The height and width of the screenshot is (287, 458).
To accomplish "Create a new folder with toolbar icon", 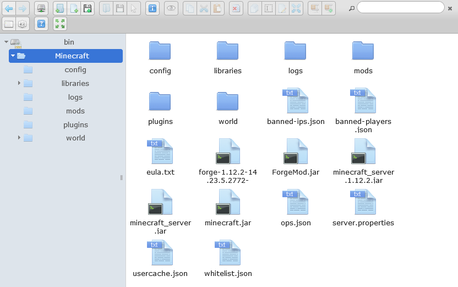I will click(x=60, y=8).
